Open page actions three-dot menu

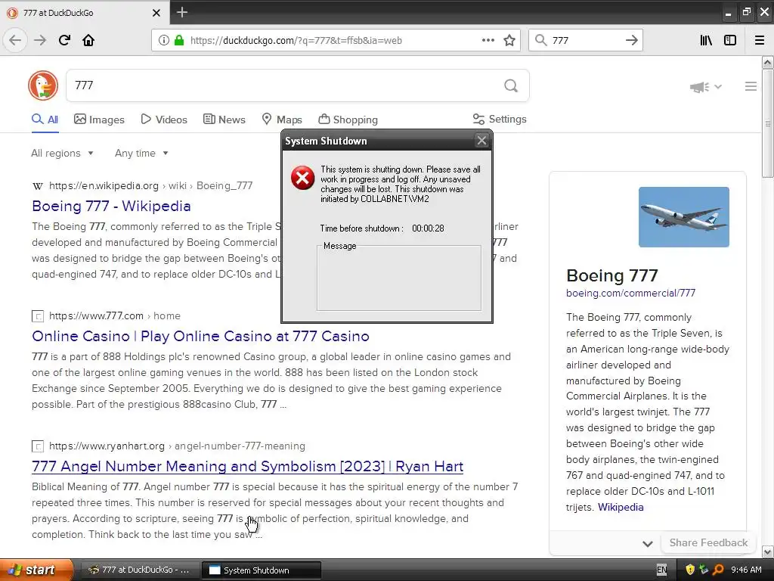[488, 40]
